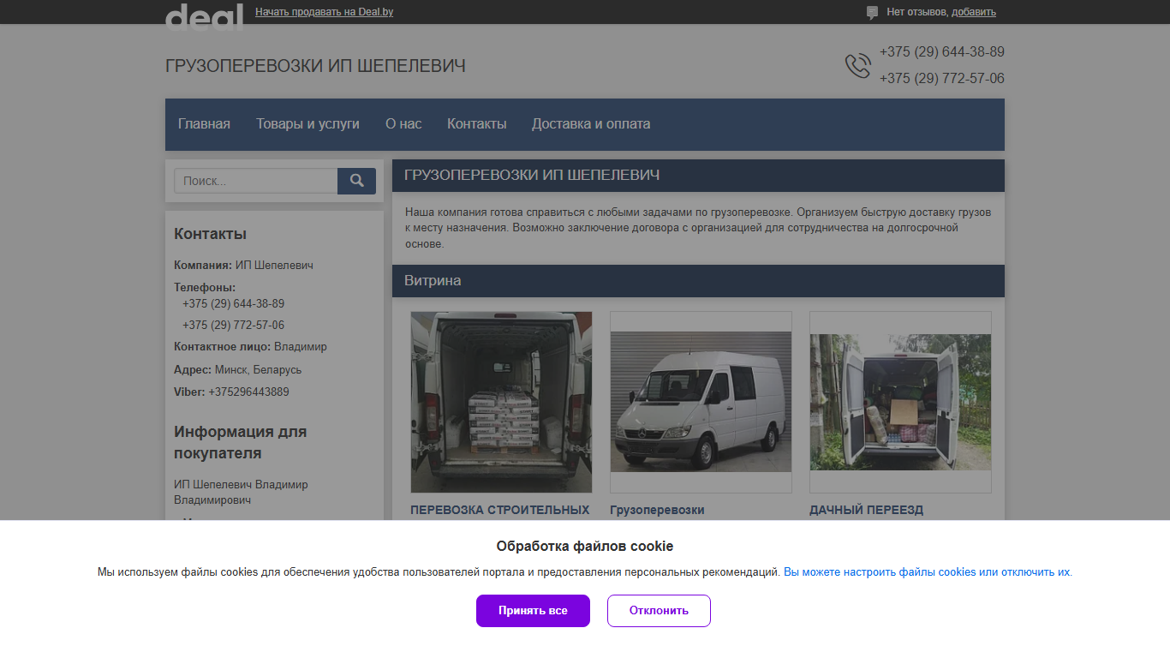Open the white Mercedes van thumbnail
This screenshot has height=658, width=1170.
pyautogui.click(x=701, y=402)
